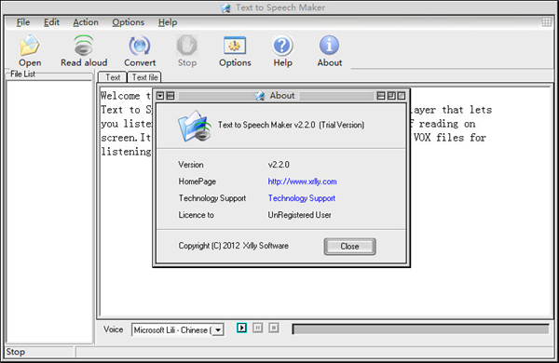This screenshot has width=559, height=363.
Task: Click the blue Technology Support link
Action: [302, 198]
